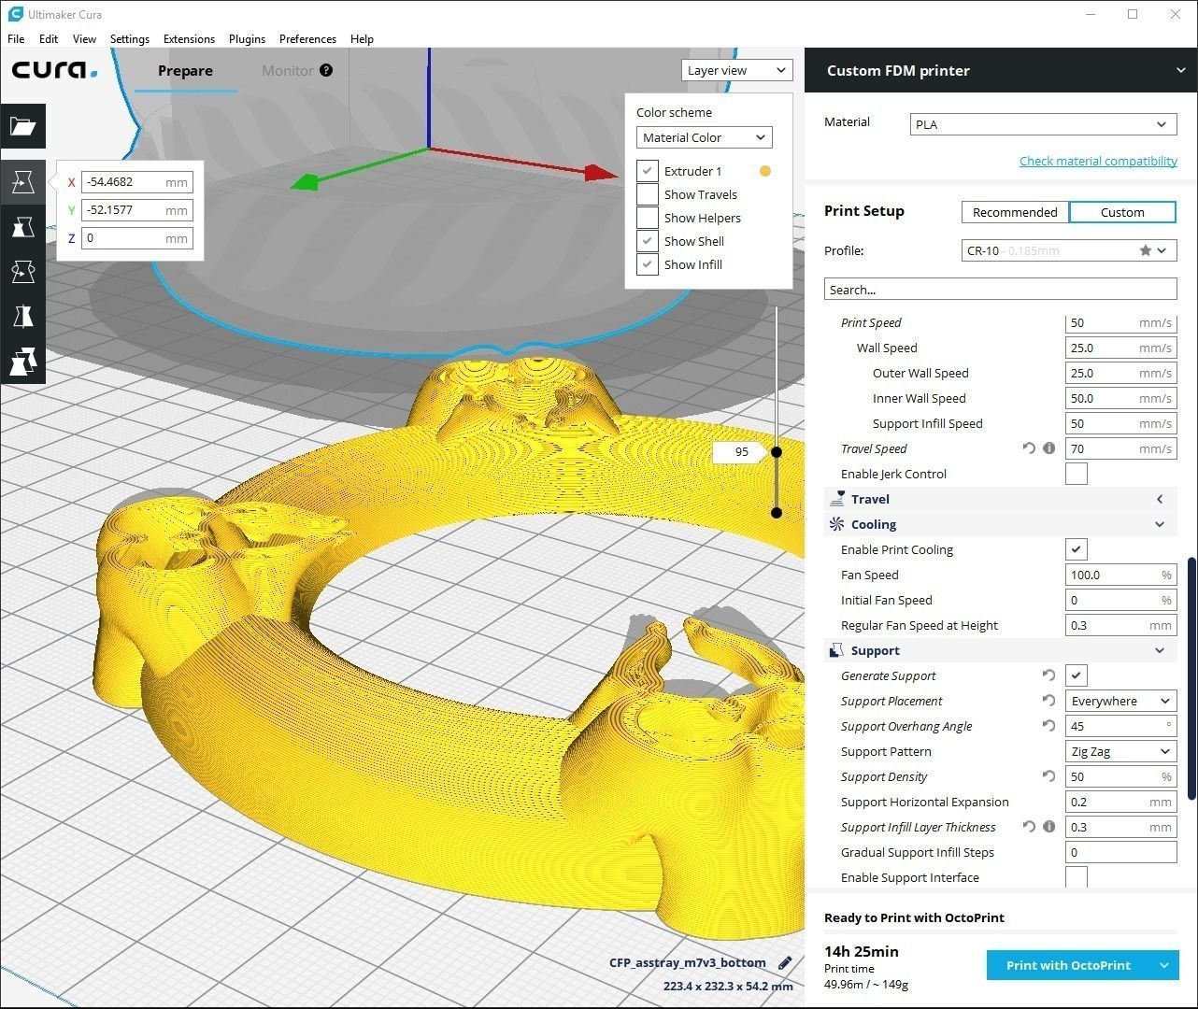Enable the Show Travels checkbox
The image size is (1198, 1009).
click(x=648, y=194)
